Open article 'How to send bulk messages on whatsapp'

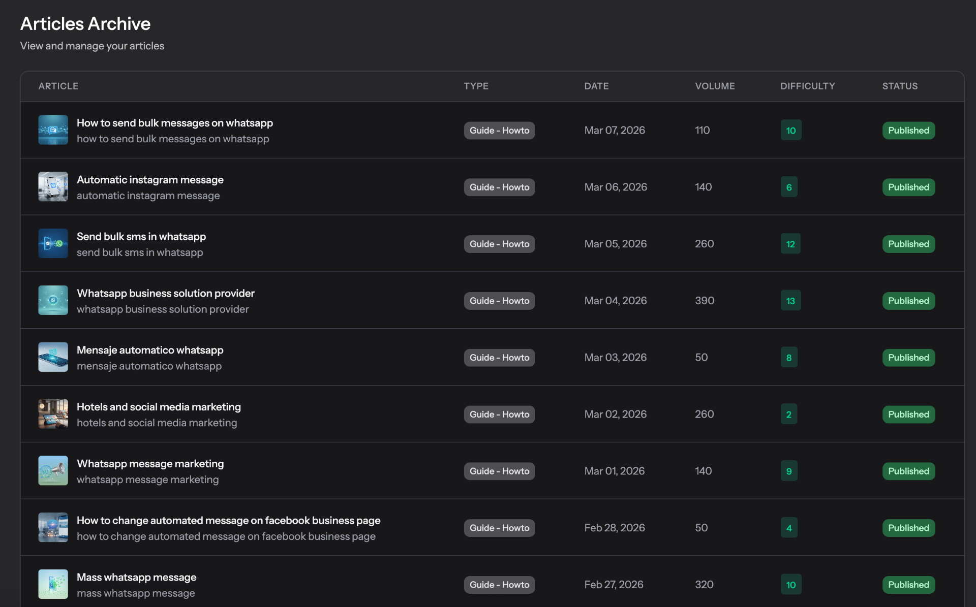coord(175,123)
